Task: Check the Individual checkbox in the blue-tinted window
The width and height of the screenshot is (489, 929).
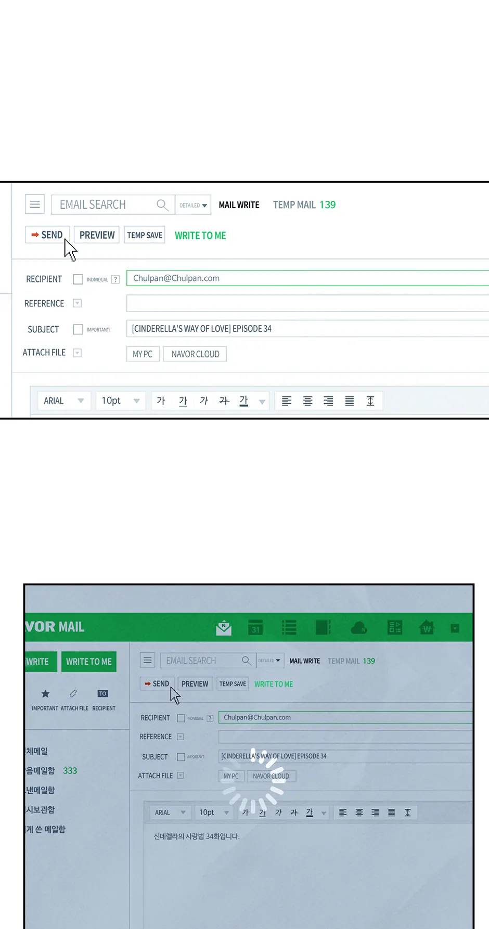Action: coord(181,718)
